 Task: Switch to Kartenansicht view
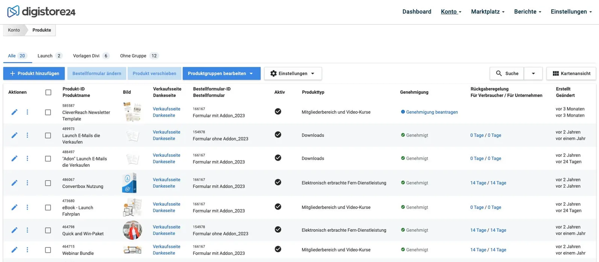pyautogui.click(x=571, y=74)
